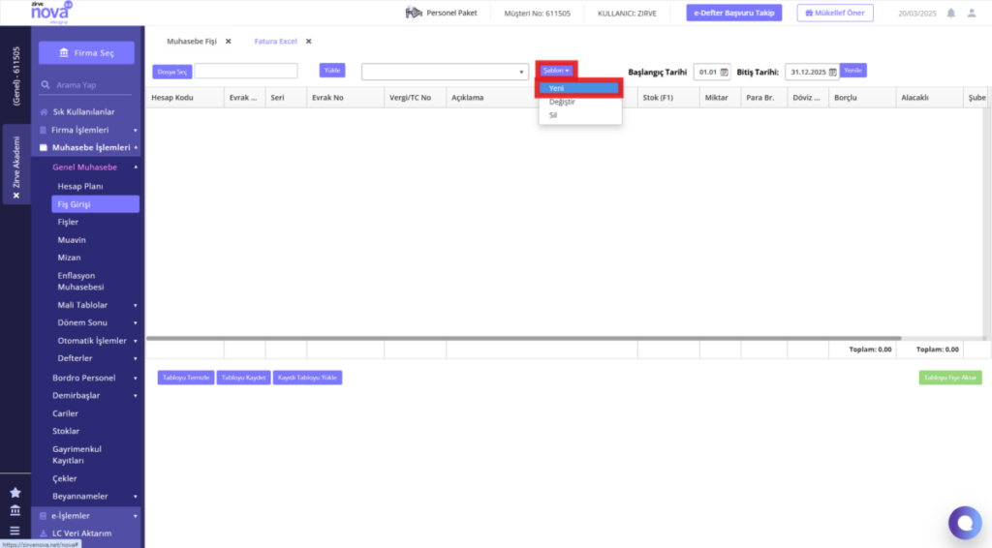The width and height of the screenshot is (992, 548).
Task: Toggle the hamburger menu icon
Action: pyautogui.click(x=15, y=531)
